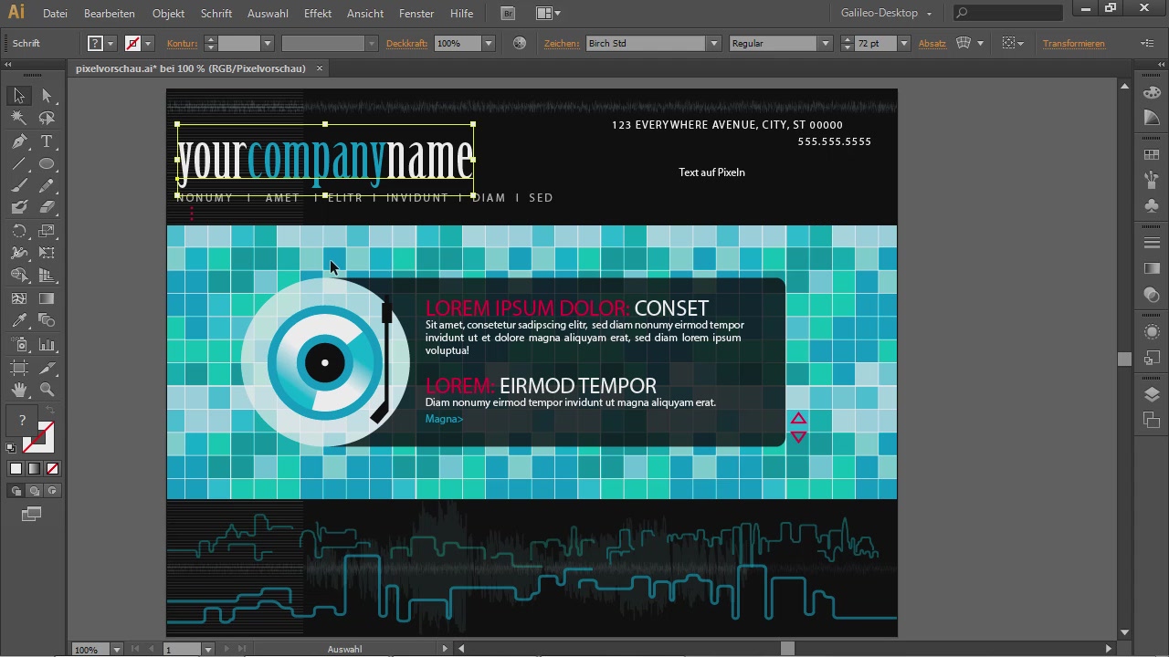Open opacity 100% dropdown arrow
Image resolution: width=1169 pixels, height=657 pixels.
point(488,44)
